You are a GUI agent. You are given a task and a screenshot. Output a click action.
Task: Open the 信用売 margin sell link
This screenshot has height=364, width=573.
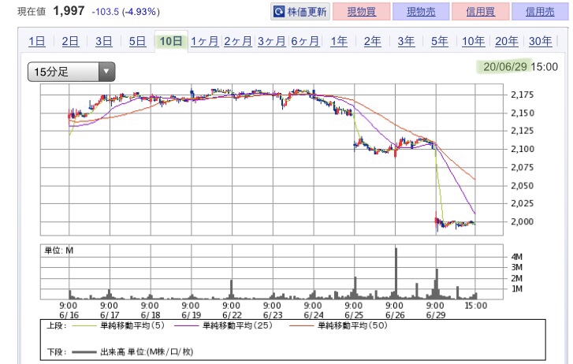click(x=540, y=12)
